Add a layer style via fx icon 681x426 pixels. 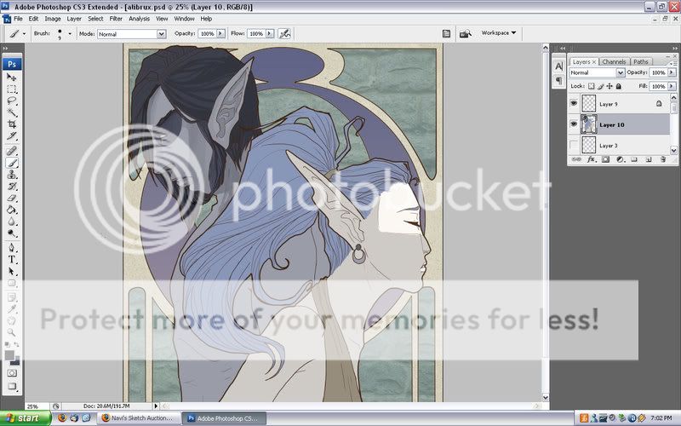(590, 159)
